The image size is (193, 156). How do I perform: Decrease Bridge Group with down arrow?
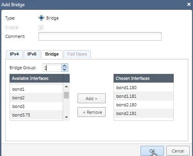click(65, 70)
